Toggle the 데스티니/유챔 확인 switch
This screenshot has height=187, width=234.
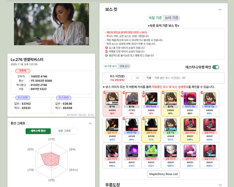point(216,67)
